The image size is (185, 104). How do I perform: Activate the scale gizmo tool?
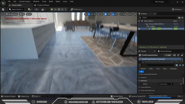click(95, 14)
